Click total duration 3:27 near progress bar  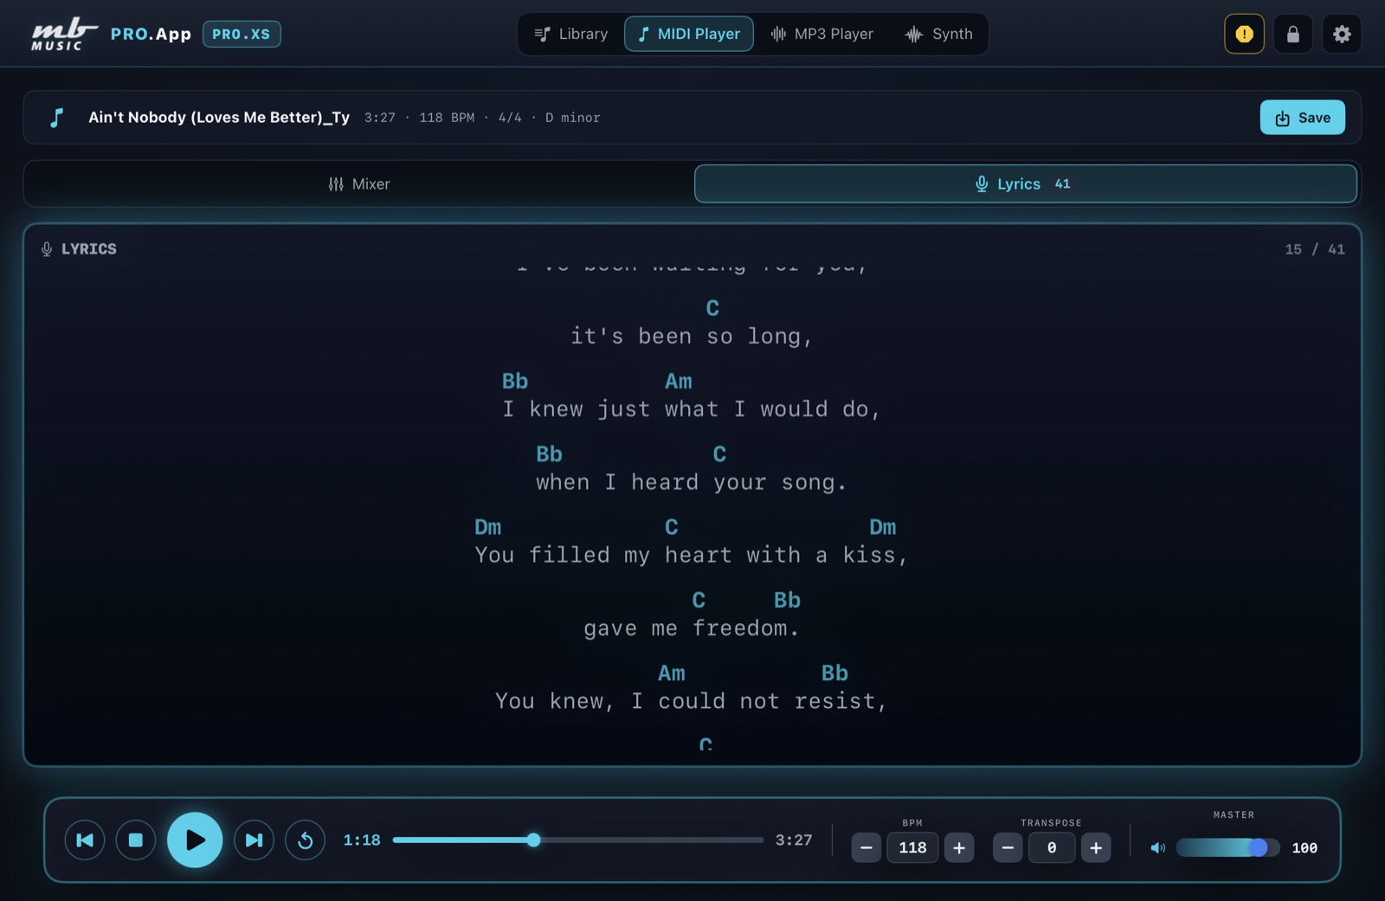point(794,840)
